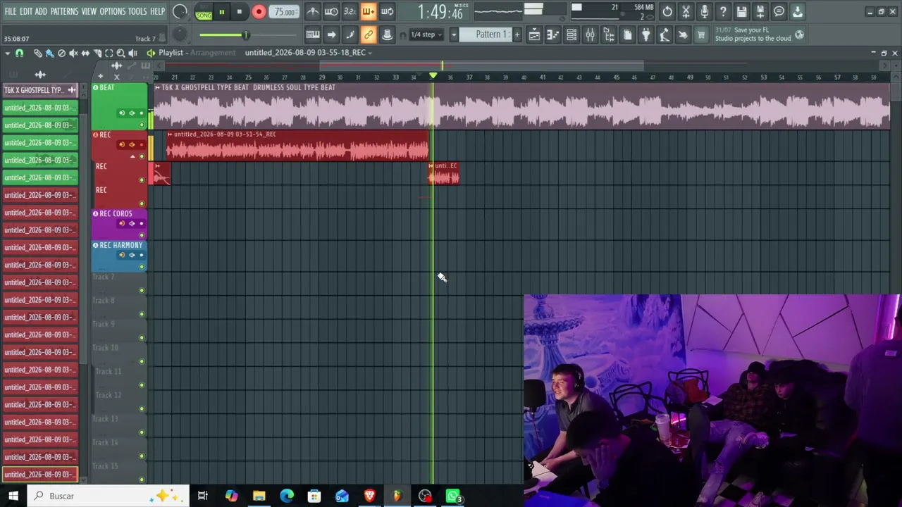The height and width of the screenshot is (507, 902).
Task: Open the Plugin picker plug icon
Action: click(645, 35)
